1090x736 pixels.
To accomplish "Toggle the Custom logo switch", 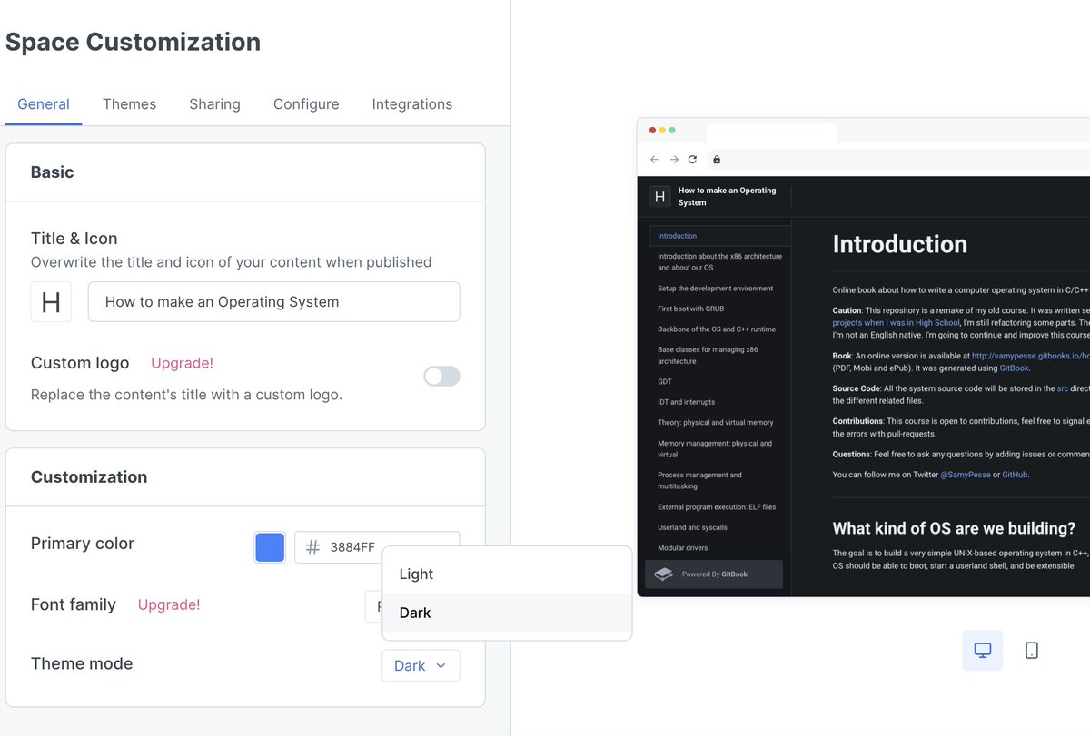I will 442,376.
